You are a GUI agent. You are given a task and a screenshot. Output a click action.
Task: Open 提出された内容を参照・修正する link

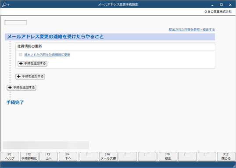click(192, 30)
